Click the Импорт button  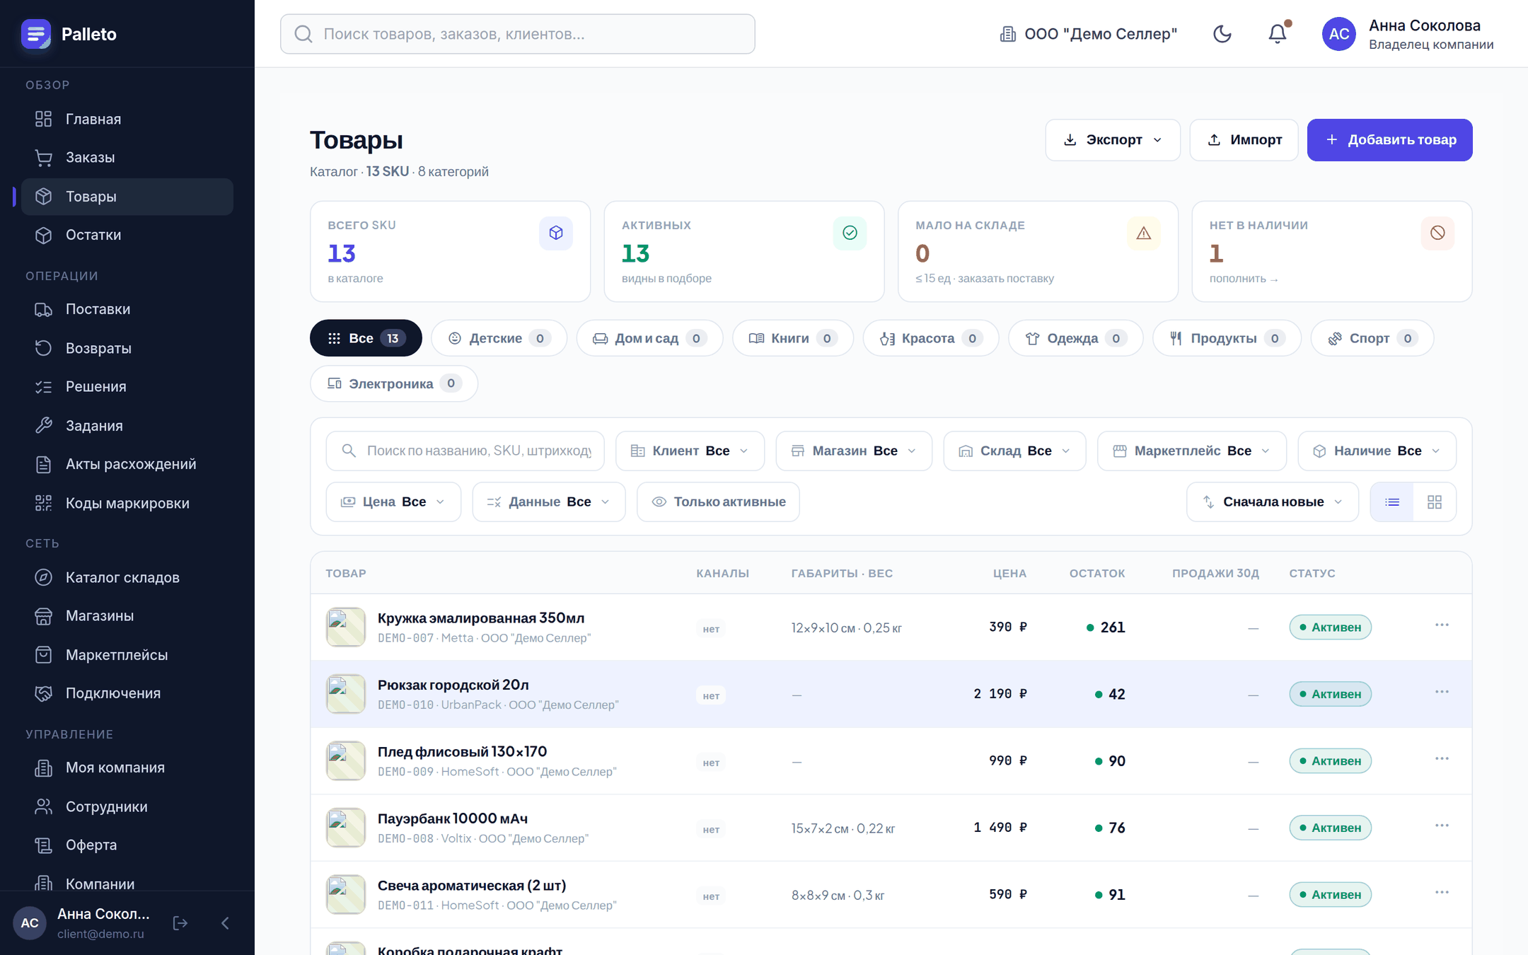pyautogui.click(x=1244, y=140)
